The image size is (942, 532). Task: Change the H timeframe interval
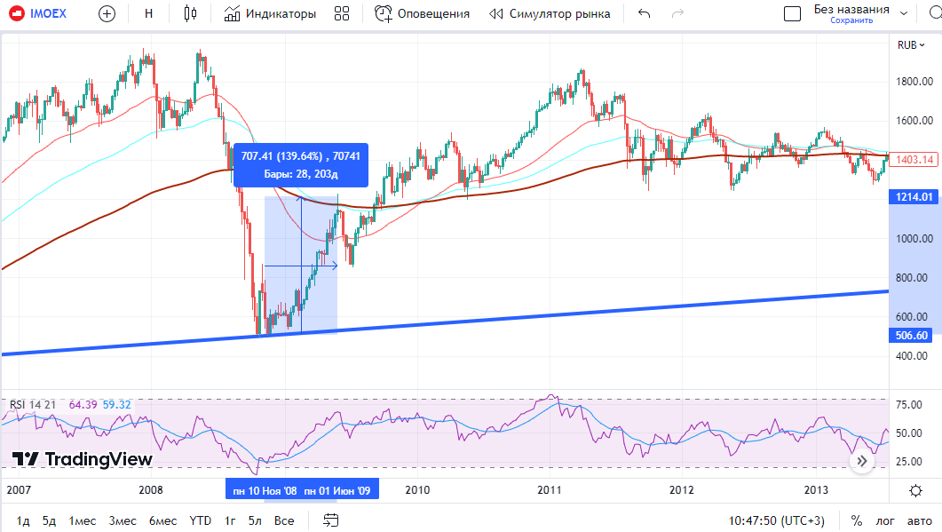pos(149,13)
